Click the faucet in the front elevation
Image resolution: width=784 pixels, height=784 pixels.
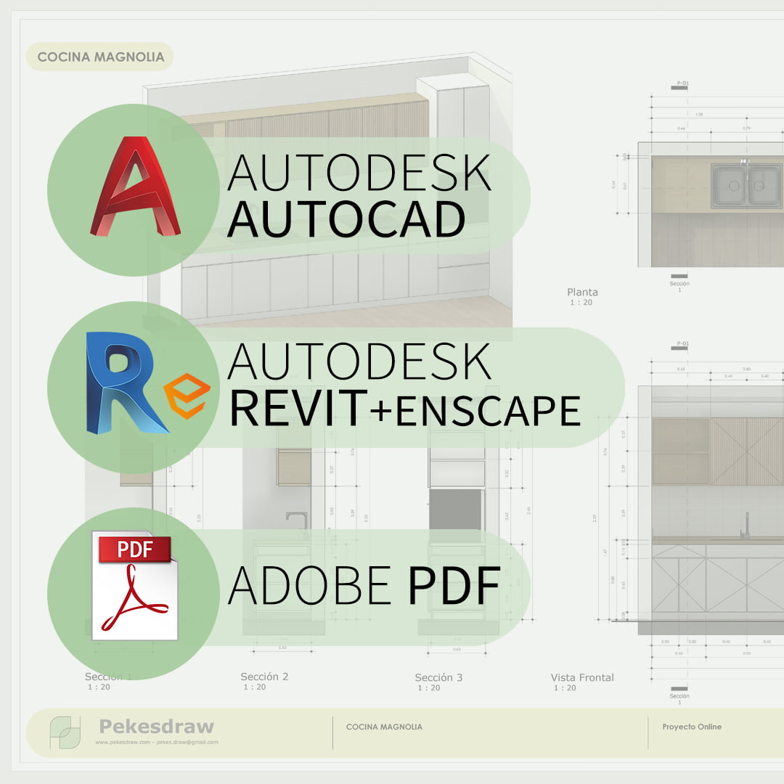745,525
